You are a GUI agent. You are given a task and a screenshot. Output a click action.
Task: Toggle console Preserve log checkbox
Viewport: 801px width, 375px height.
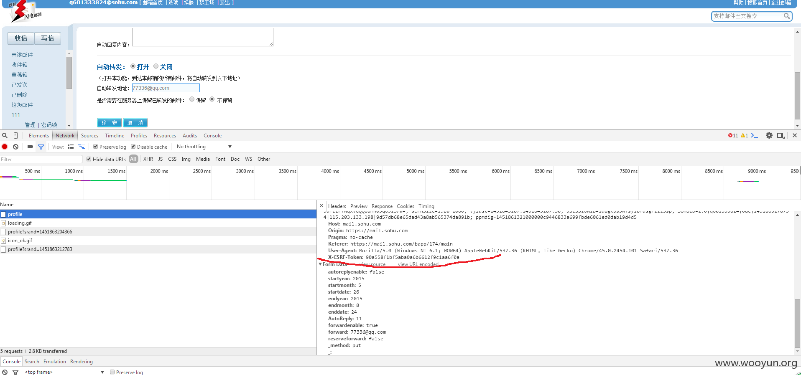112,372
